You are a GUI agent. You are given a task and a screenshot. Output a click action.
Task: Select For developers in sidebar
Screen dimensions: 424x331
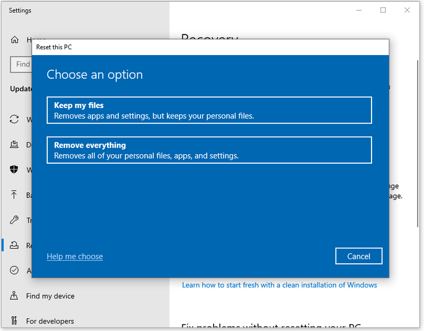click(50, 321)
